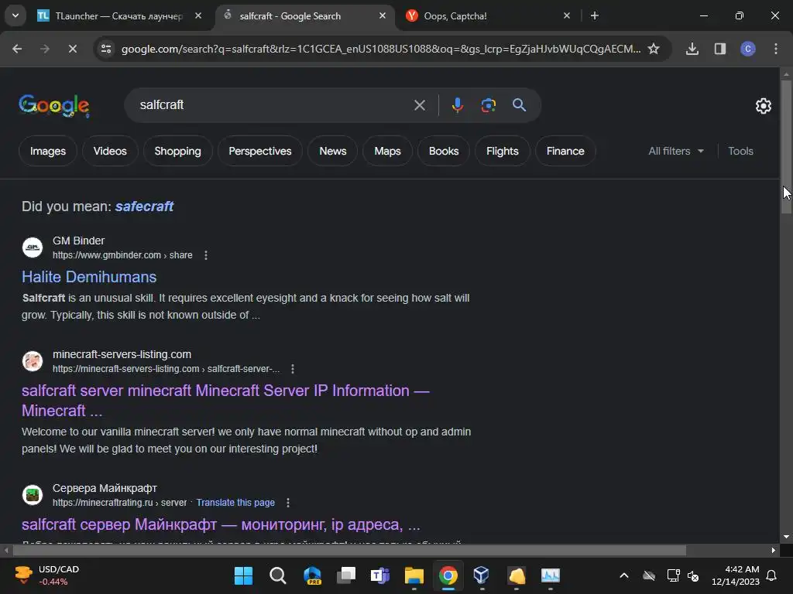
Task: Close the Oops, Captcha! tab
Action: pyautogui.click(x=567, y=15)
